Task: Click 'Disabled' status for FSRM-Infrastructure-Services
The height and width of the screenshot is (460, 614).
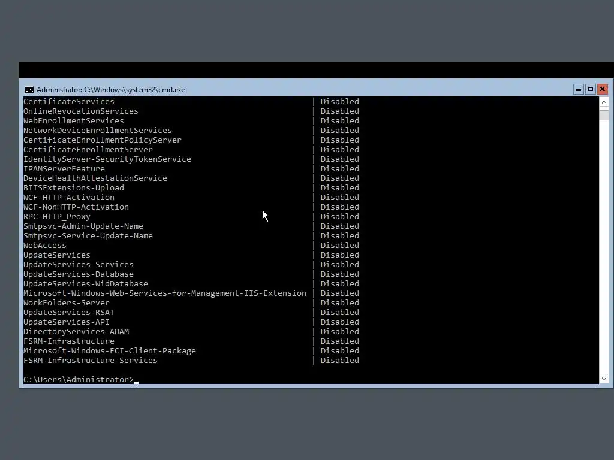Action: pyautogui.click(x=339, y=360)
